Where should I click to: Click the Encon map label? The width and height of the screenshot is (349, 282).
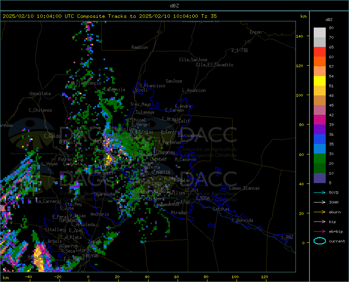tap(256, 32)
